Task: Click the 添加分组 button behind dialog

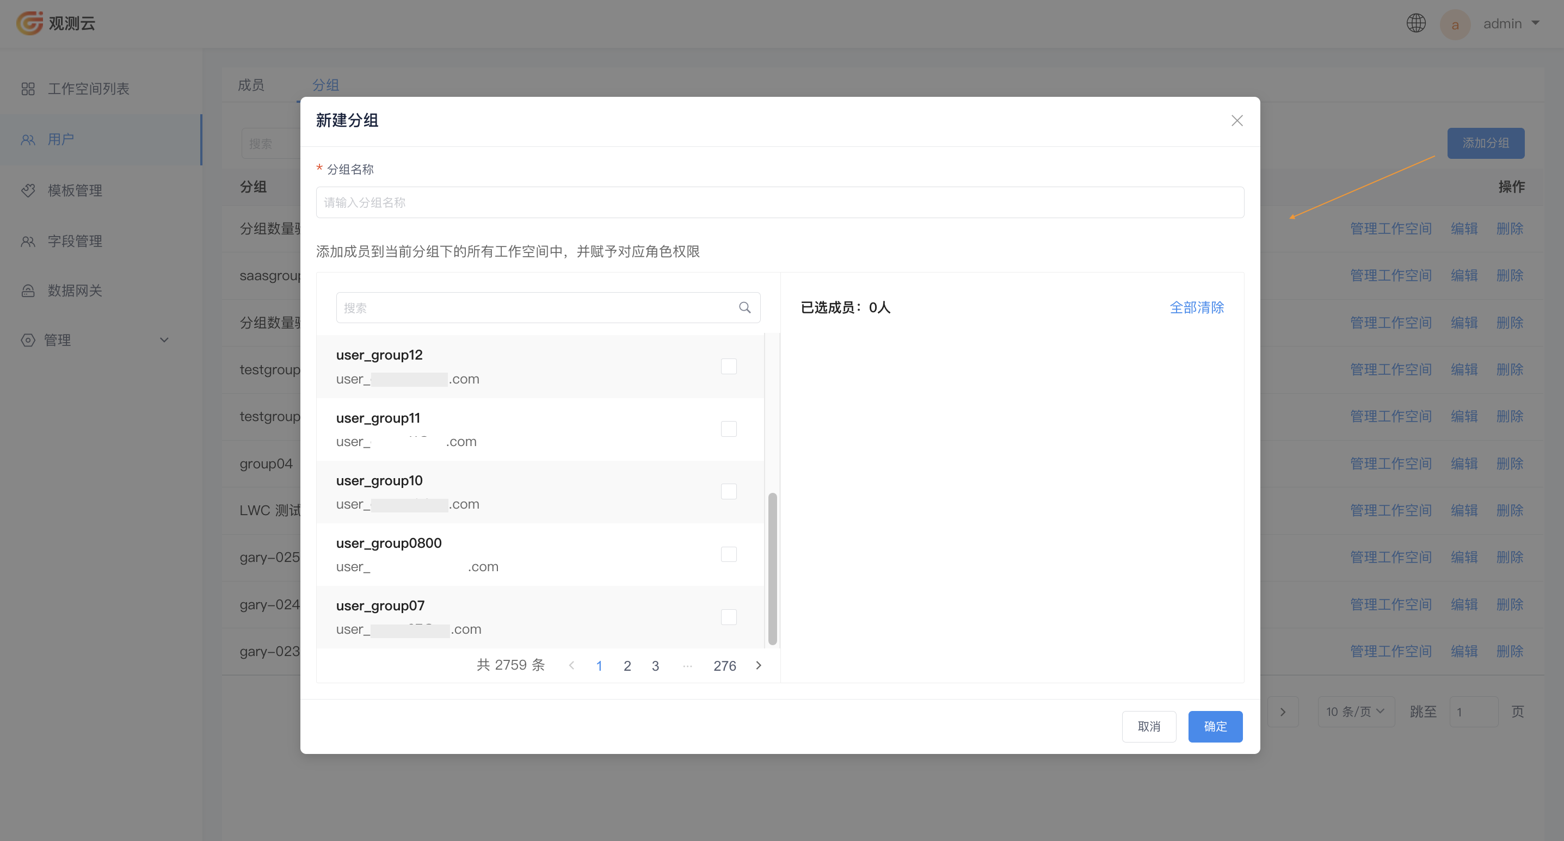Action: coord(1485,143)
